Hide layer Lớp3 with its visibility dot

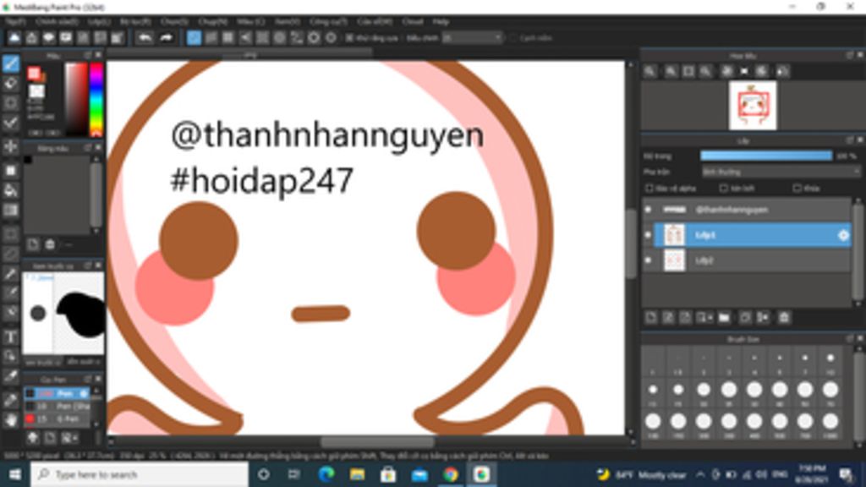click(649, 235)
